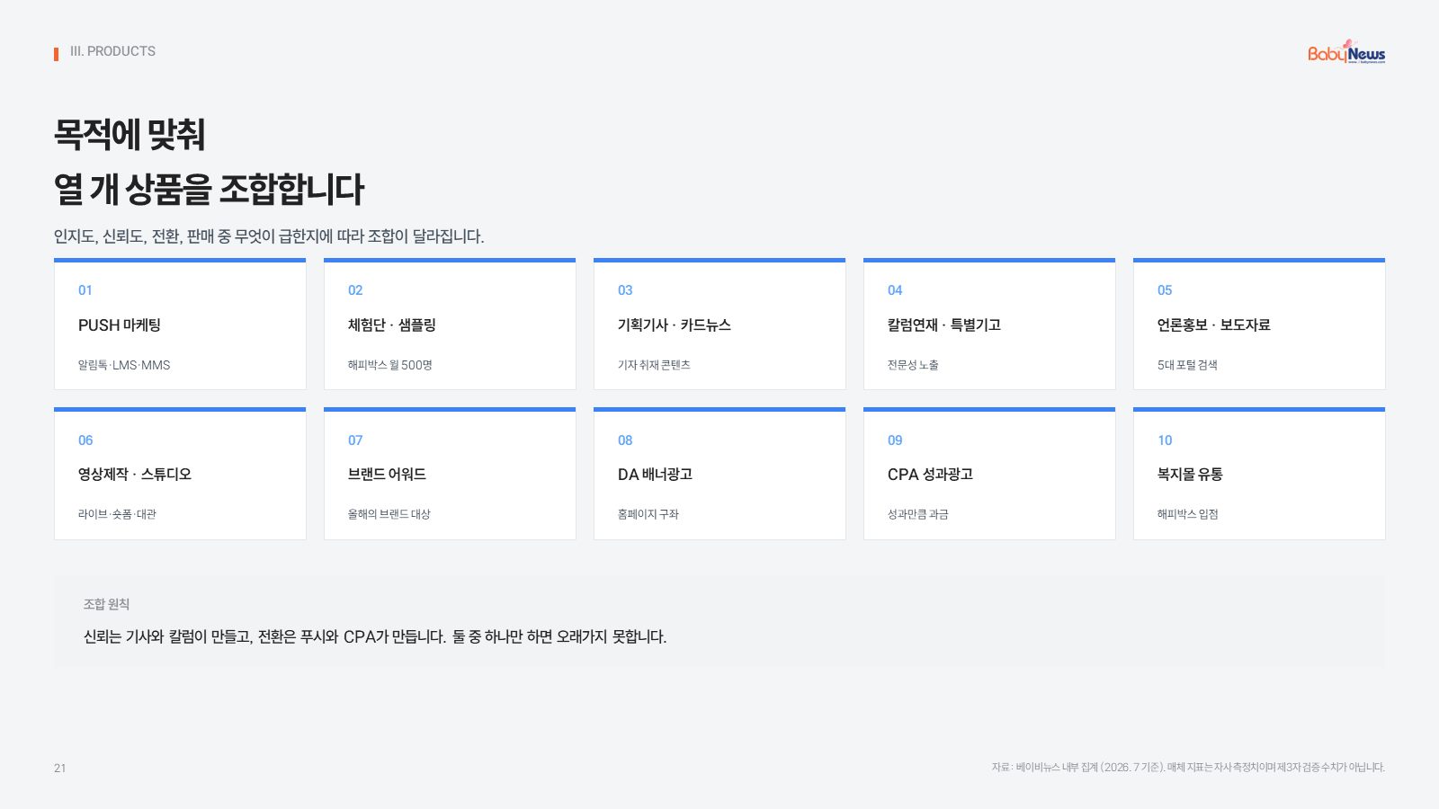Click the '브랜드 어워드' card title
The width and height of the screenshot is (1439, 809).
click(387, 475)
